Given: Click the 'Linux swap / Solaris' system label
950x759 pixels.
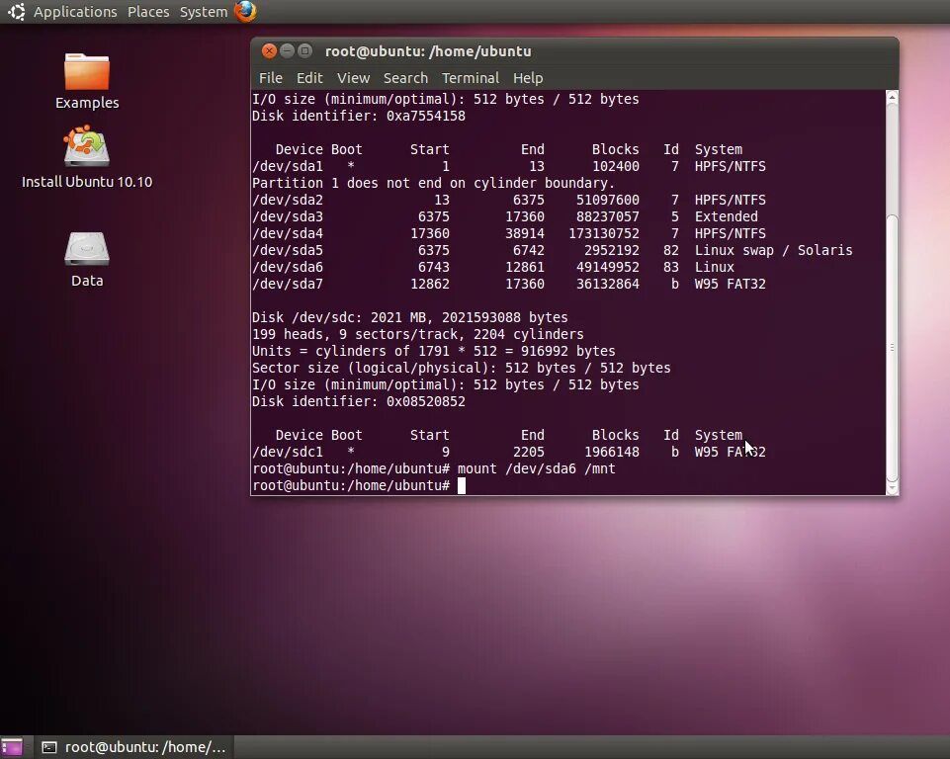Looking at the screenshot, I should click(774, 251).
